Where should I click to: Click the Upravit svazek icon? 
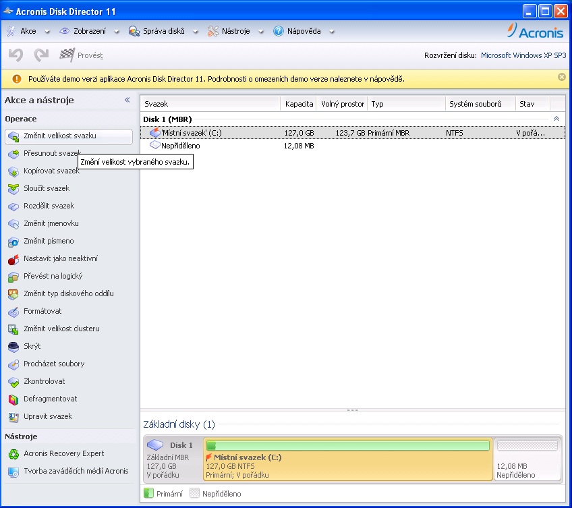pyautogui.click(x=13, y=417)
